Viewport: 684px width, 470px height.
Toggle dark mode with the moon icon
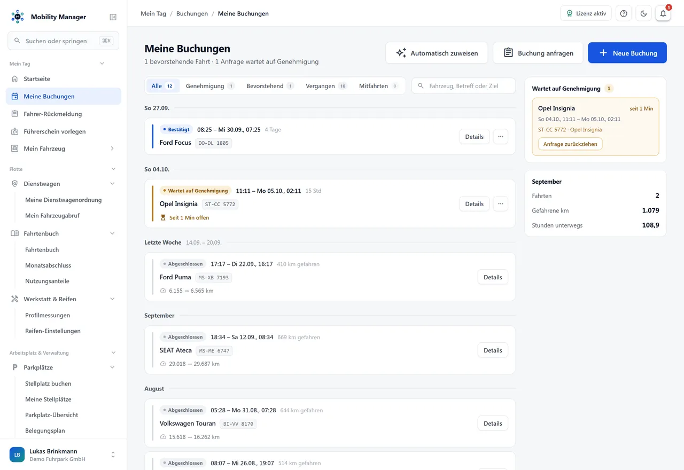pos(643,13)
